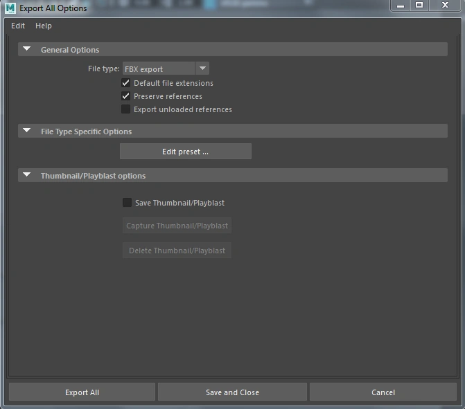Screen dimensions: 465x409
Task: Collapse File Type Specific Options section
Action: coord(27,131)
